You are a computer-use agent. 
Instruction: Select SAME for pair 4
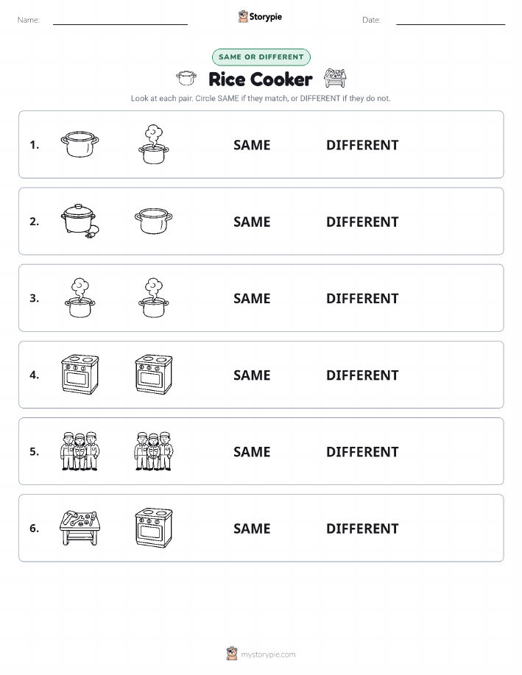coord(252,375)
